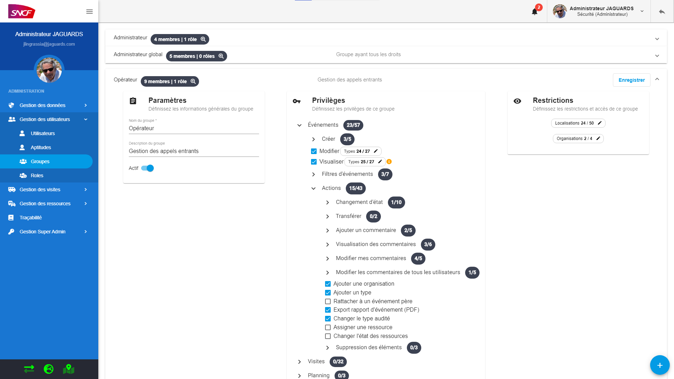Open the notifications bell

[534, 12]
